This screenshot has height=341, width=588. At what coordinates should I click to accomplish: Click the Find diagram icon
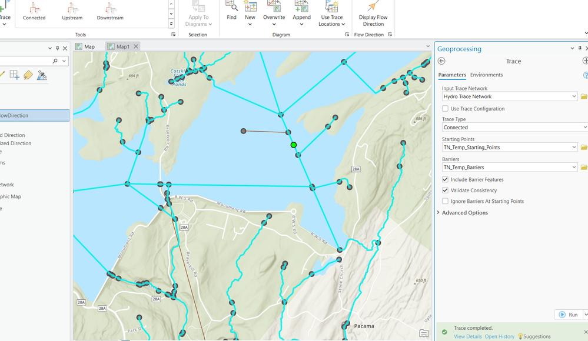231,10
